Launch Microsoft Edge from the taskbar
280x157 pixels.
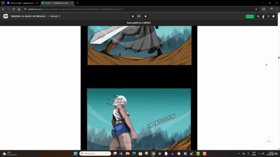[134, 154]
